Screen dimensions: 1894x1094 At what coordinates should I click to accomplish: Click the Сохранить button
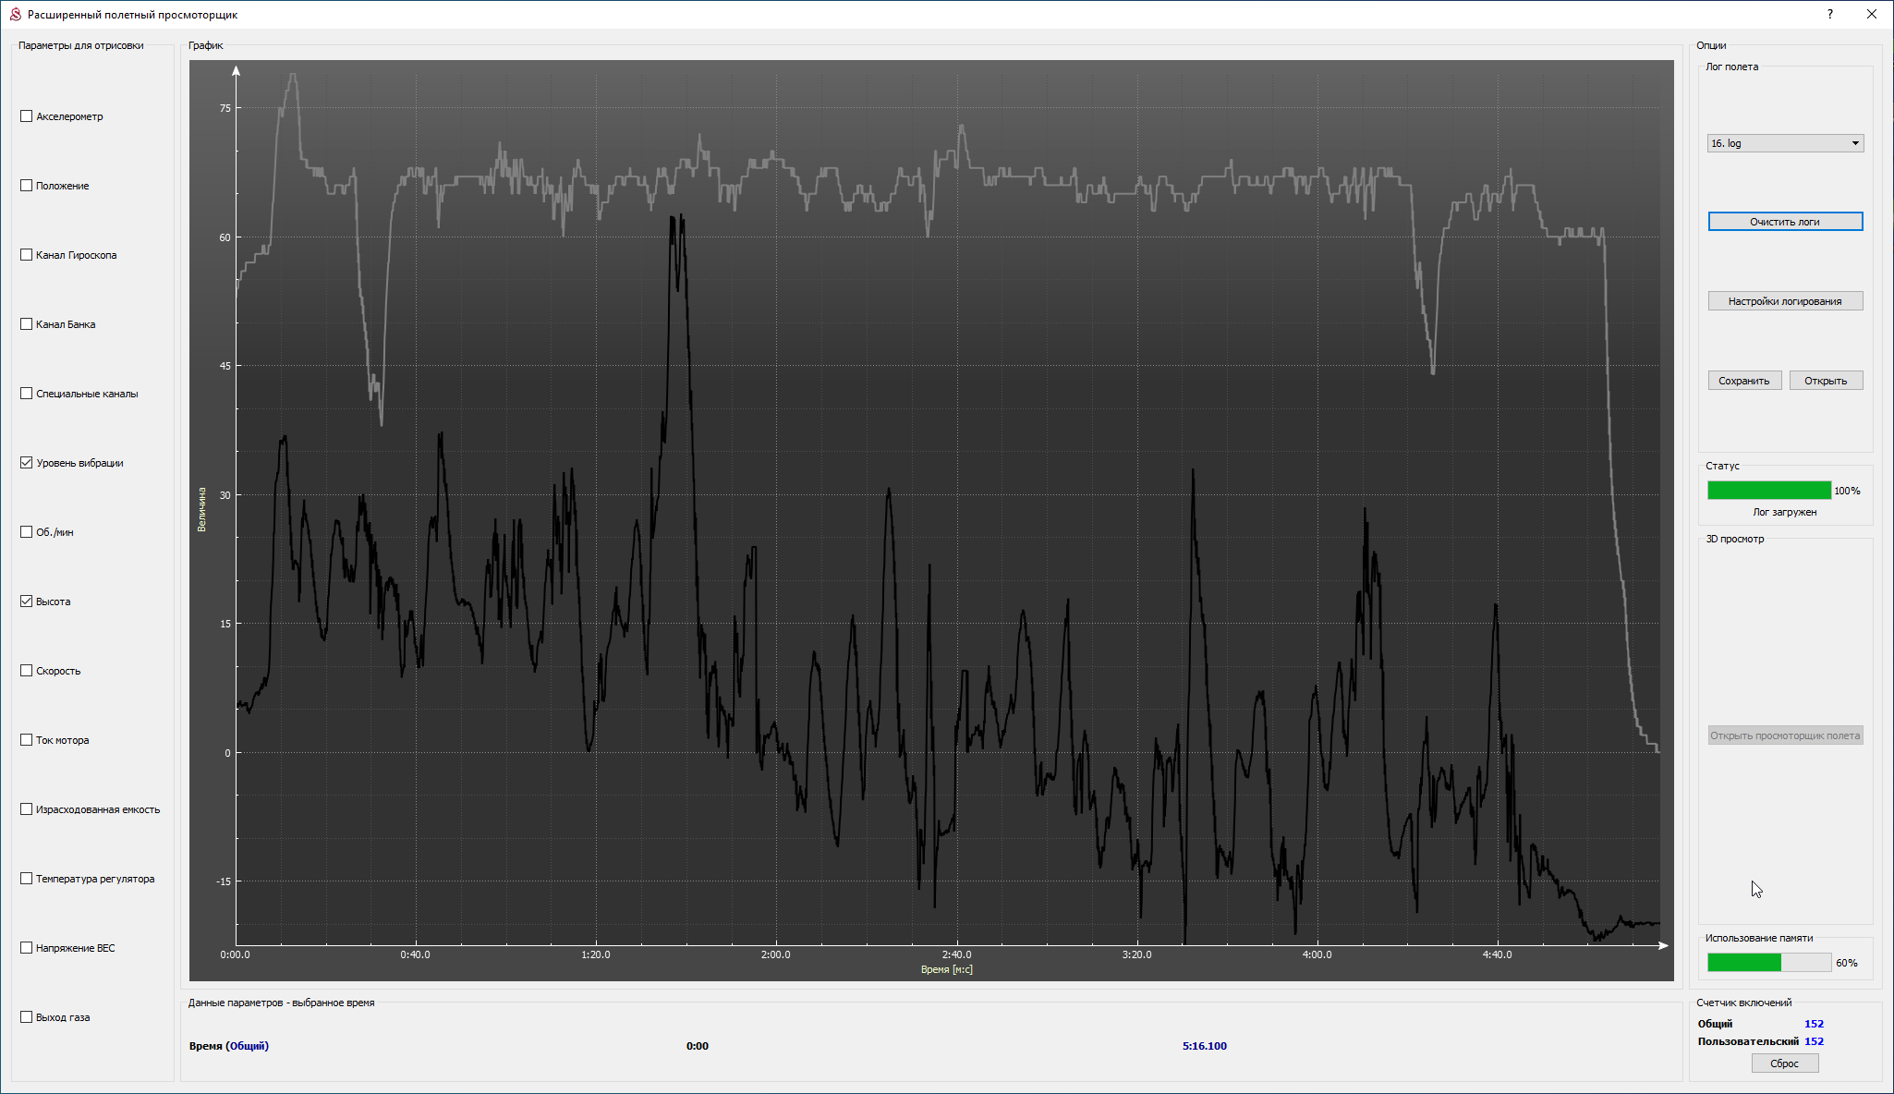point(1743,381)
